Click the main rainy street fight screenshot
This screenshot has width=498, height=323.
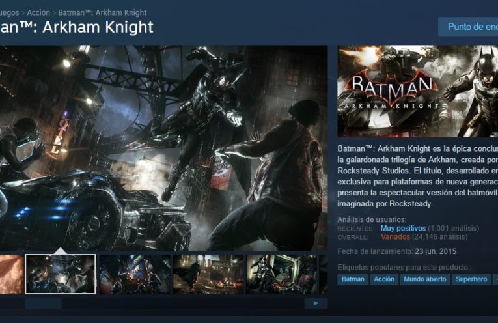pos(163,148)
